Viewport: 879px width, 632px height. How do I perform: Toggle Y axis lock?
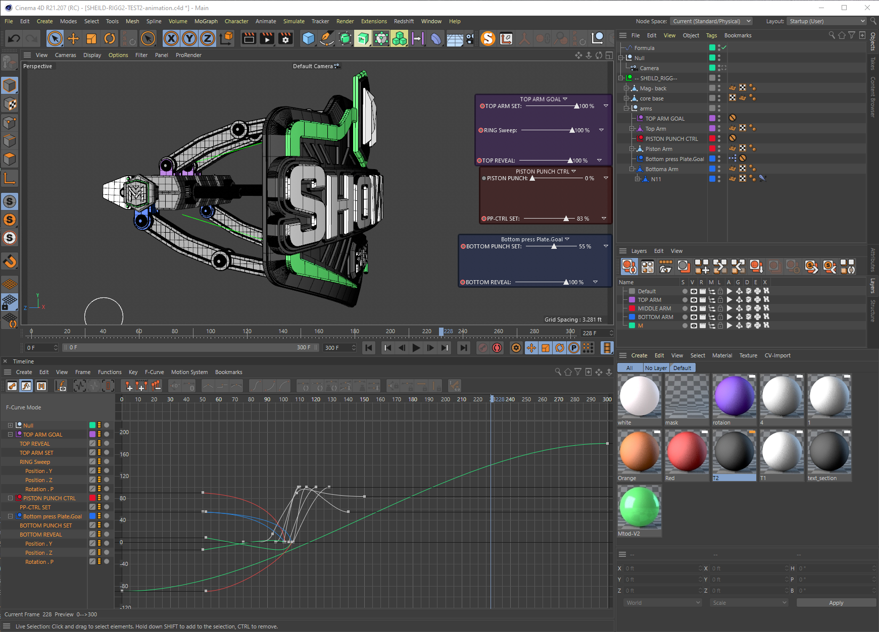[189, 38]
